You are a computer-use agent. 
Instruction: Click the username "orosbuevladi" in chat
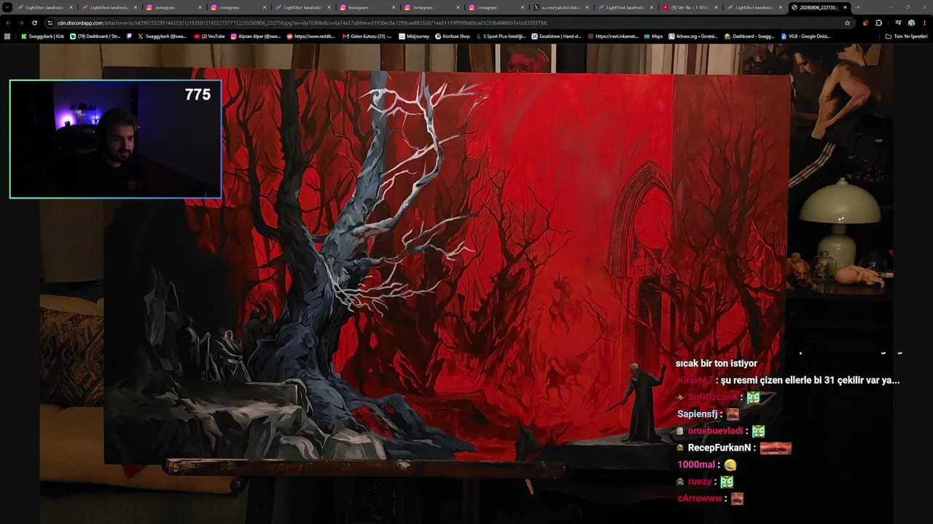tap(715, 431)
